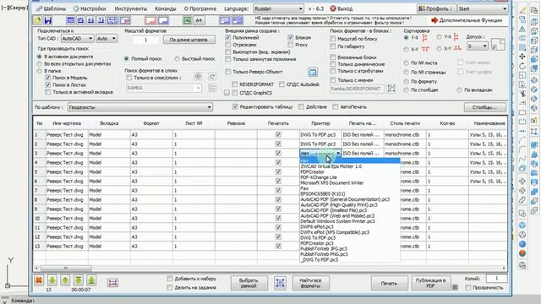Image resolution: width=541 pixels, height=304 pixels.
Task: Click Реверс Тест.dwg cell in row 7
Action: pyautogui.click(x=67, y=190)
